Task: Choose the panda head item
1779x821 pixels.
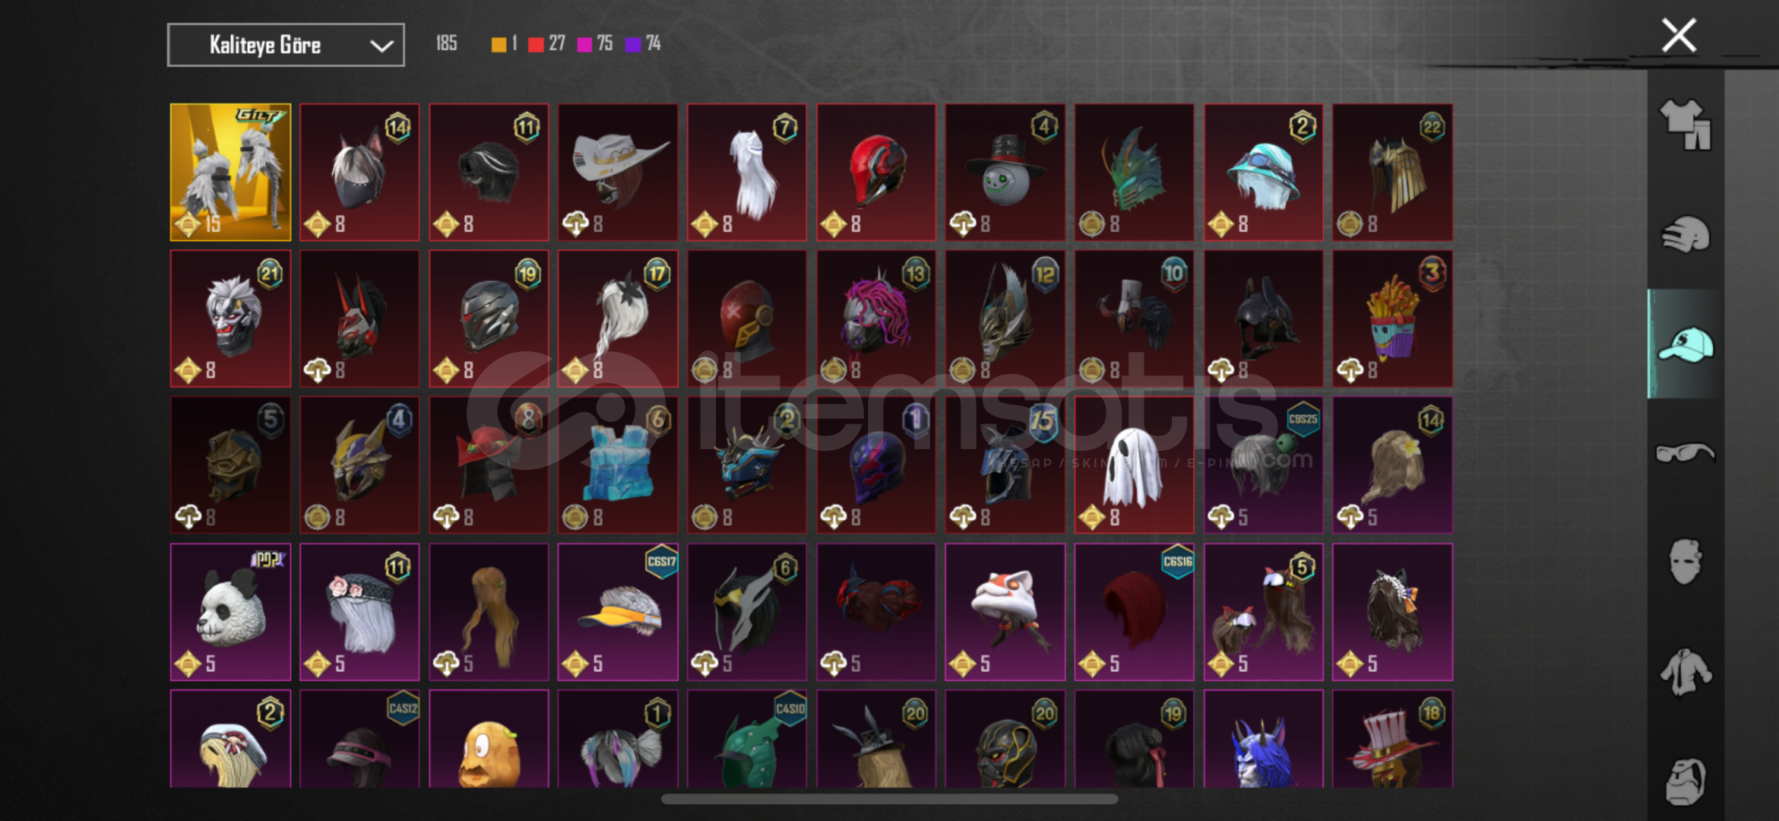Action: pyautogui.click(x=230, y=612)
